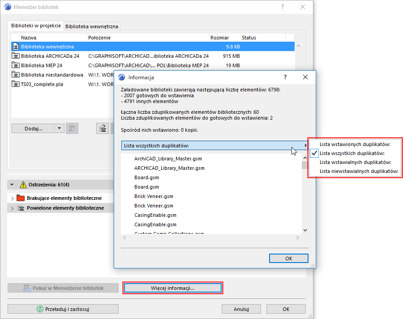403x319 pixels.
Task: Close the Informacja dialog
Action: 305,77
